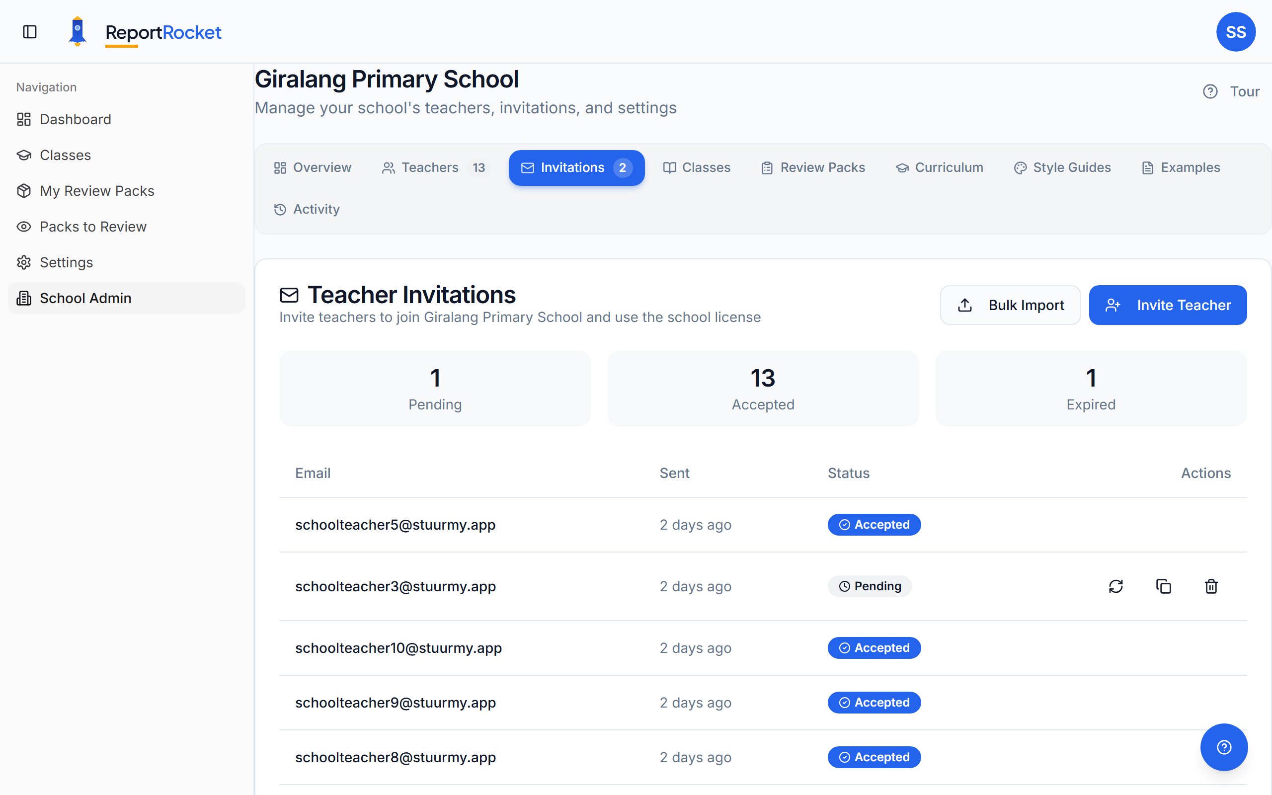
Task: Click the Bulk Import button
Action: tap(1010, 305)
